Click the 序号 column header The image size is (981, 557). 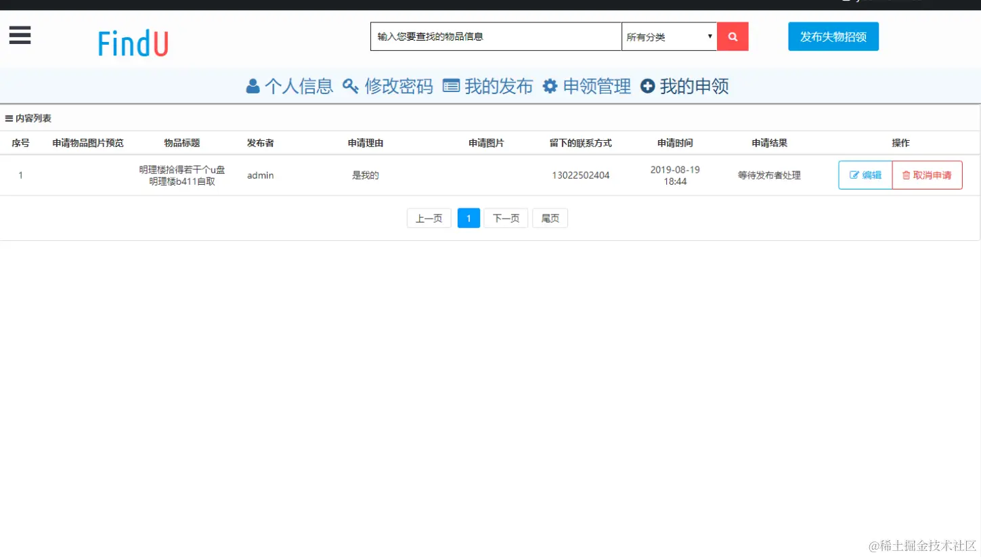point(21,143)
